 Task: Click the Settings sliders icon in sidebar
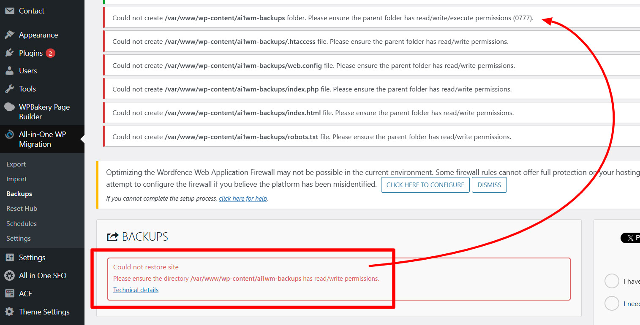[9, 258]
